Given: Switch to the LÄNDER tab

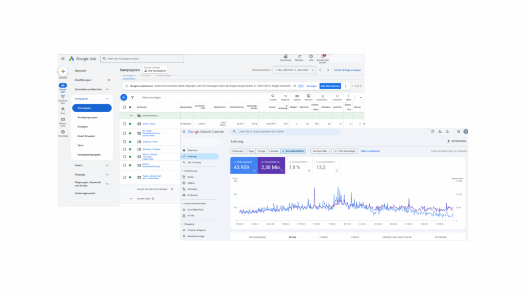Looking at the screenshot, I should tap(324, 237).
